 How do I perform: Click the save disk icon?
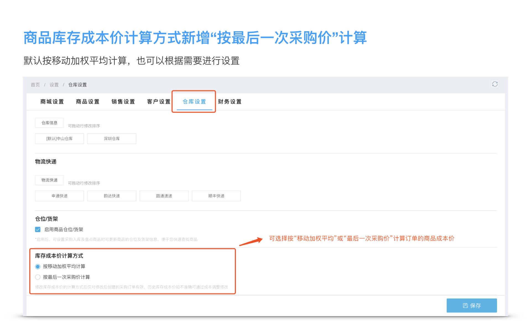pos(465,305)
